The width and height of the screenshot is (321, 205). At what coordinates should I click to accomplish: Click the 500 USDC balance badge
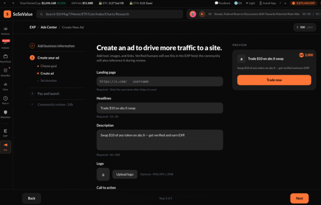pyautogui.click(x=304, y=27)
